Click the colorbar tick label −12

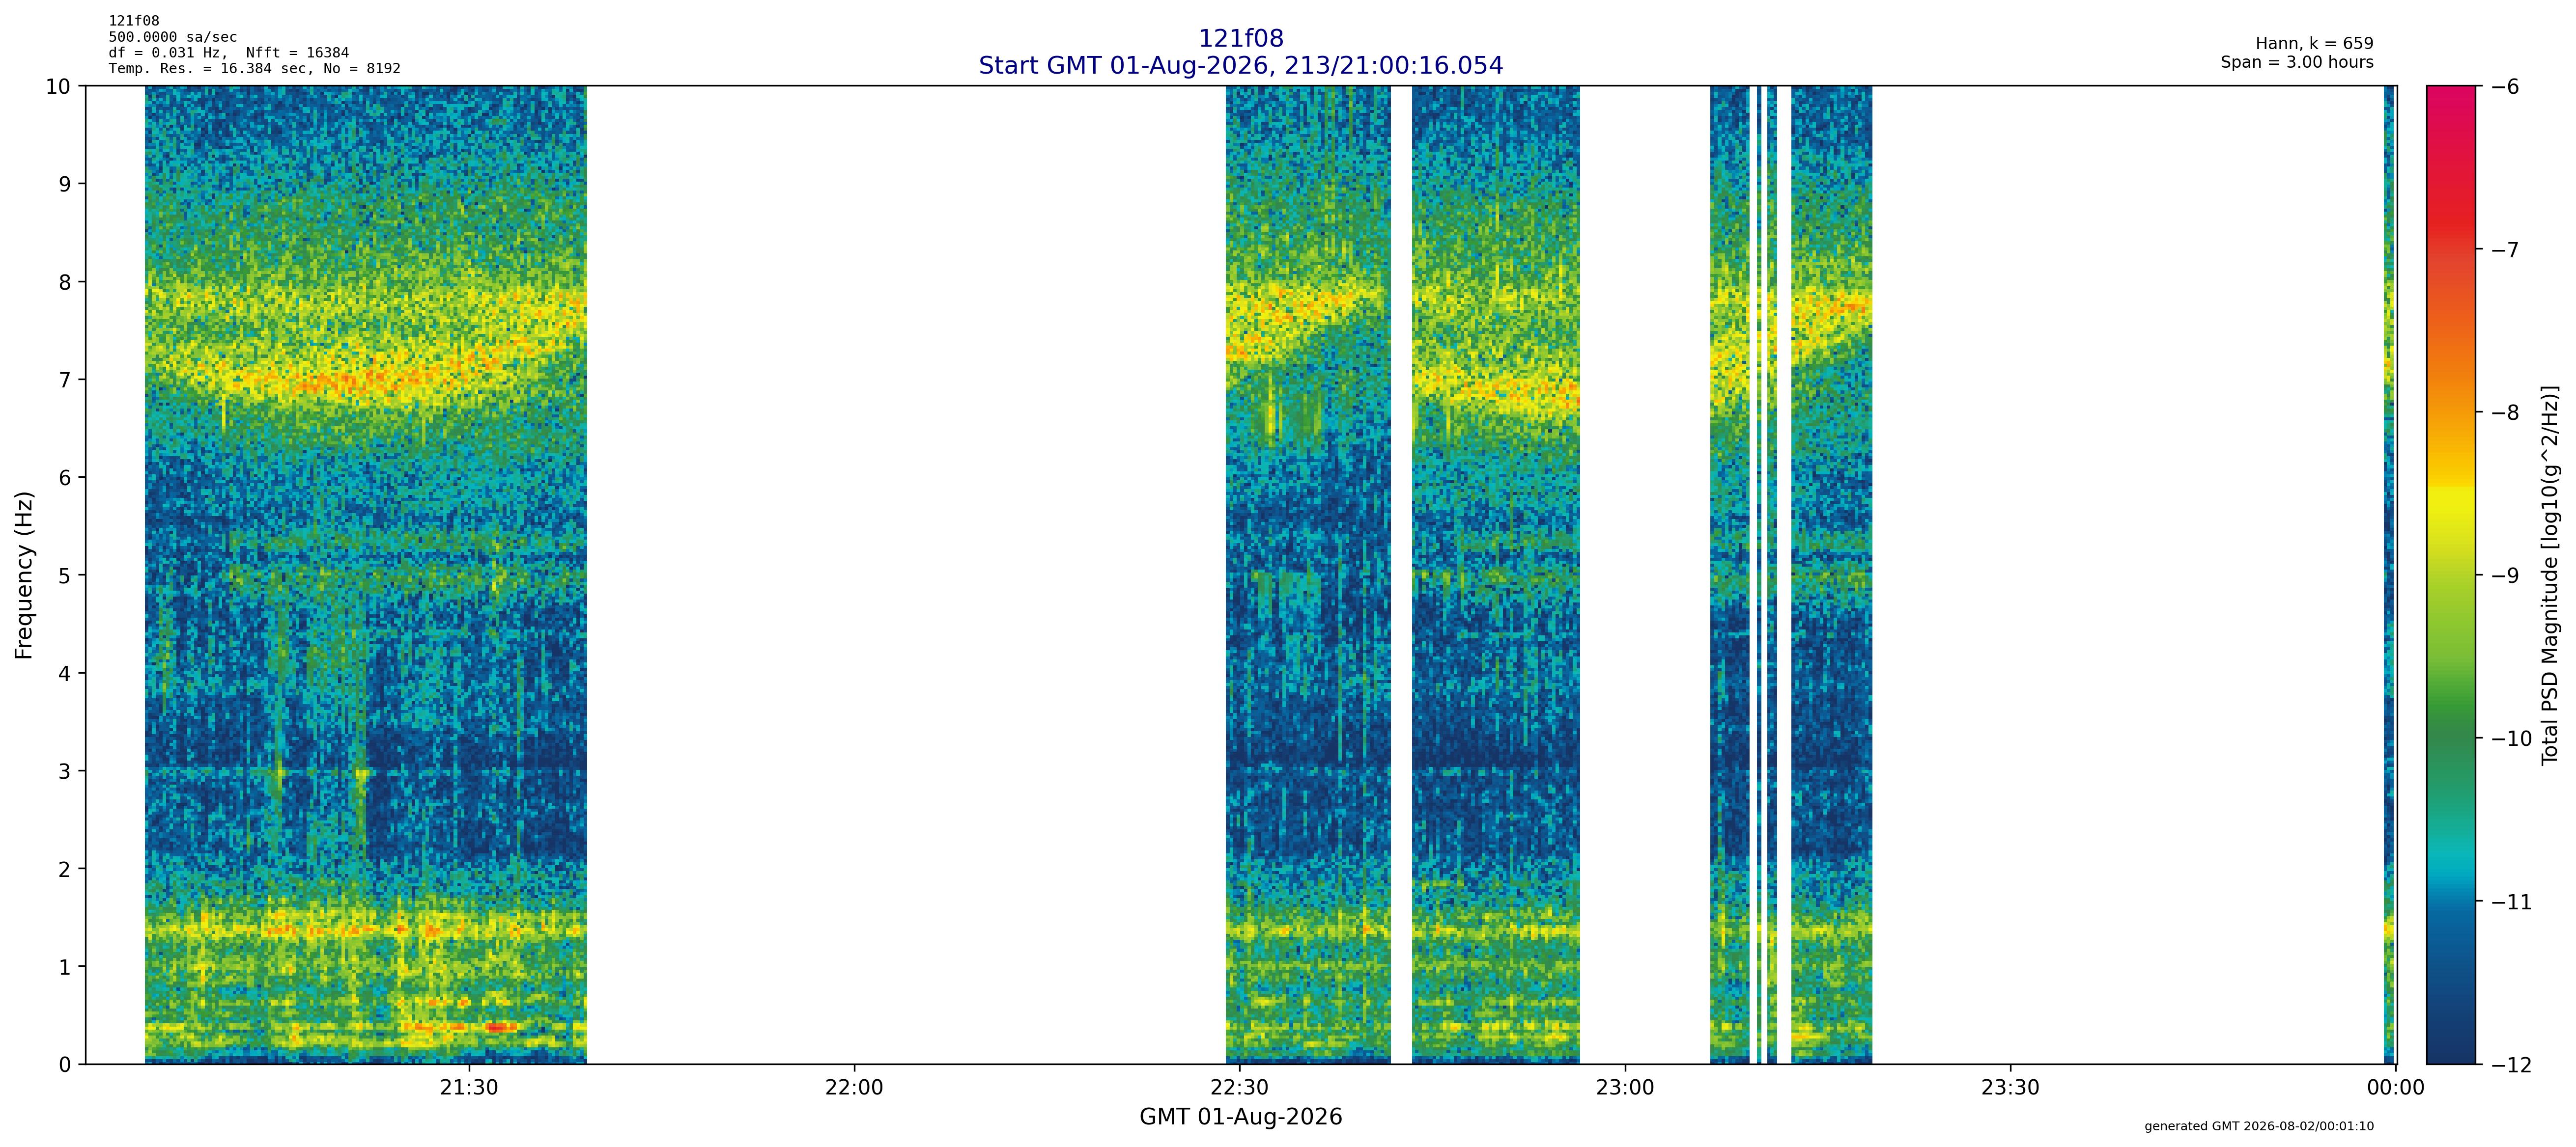pos(2510,1066)
